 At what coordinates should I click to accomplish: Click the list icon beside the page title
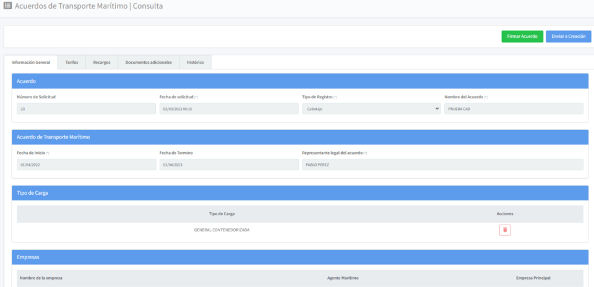pyautogui.click(x=8, y=6)
